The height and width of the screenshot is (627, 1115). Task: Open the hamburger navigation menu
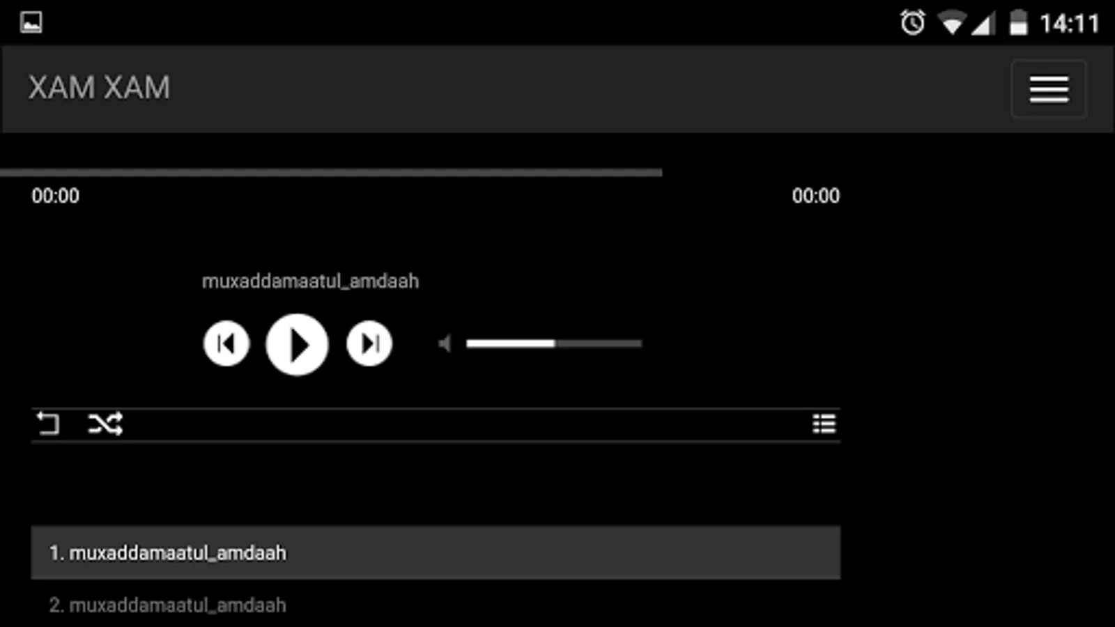point(1049,89)
